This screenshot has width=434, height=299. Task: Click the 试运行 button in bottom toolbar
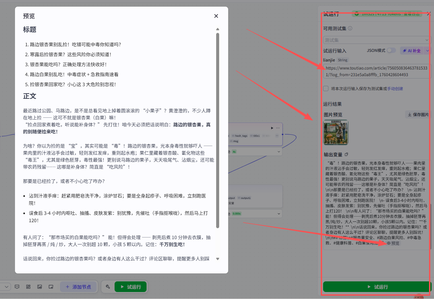tap(131, 287)
